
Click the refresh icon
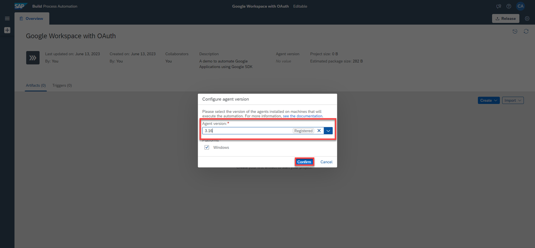tap(526, 32)
